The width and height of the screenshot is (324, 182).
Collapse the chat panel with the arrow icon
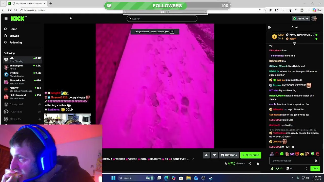(x=269, y=27)
